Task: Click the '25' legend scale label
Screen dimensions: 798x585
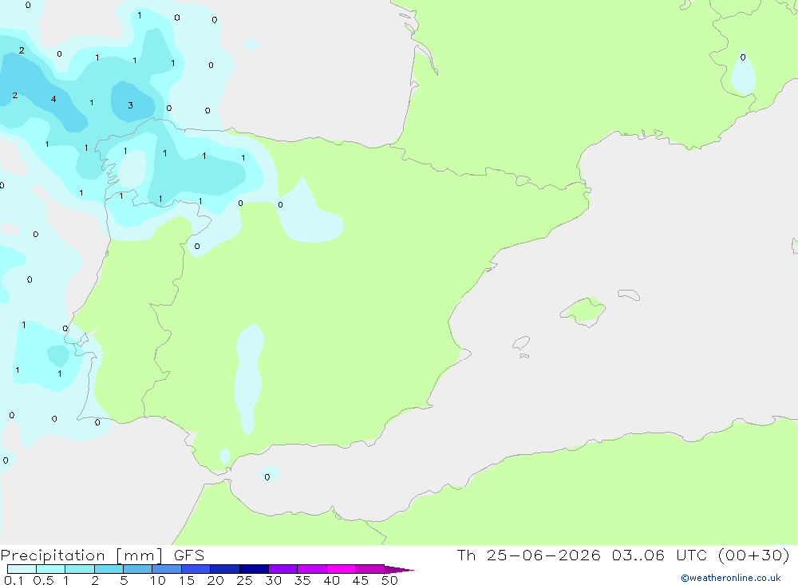Action: [x=244, y=580]
